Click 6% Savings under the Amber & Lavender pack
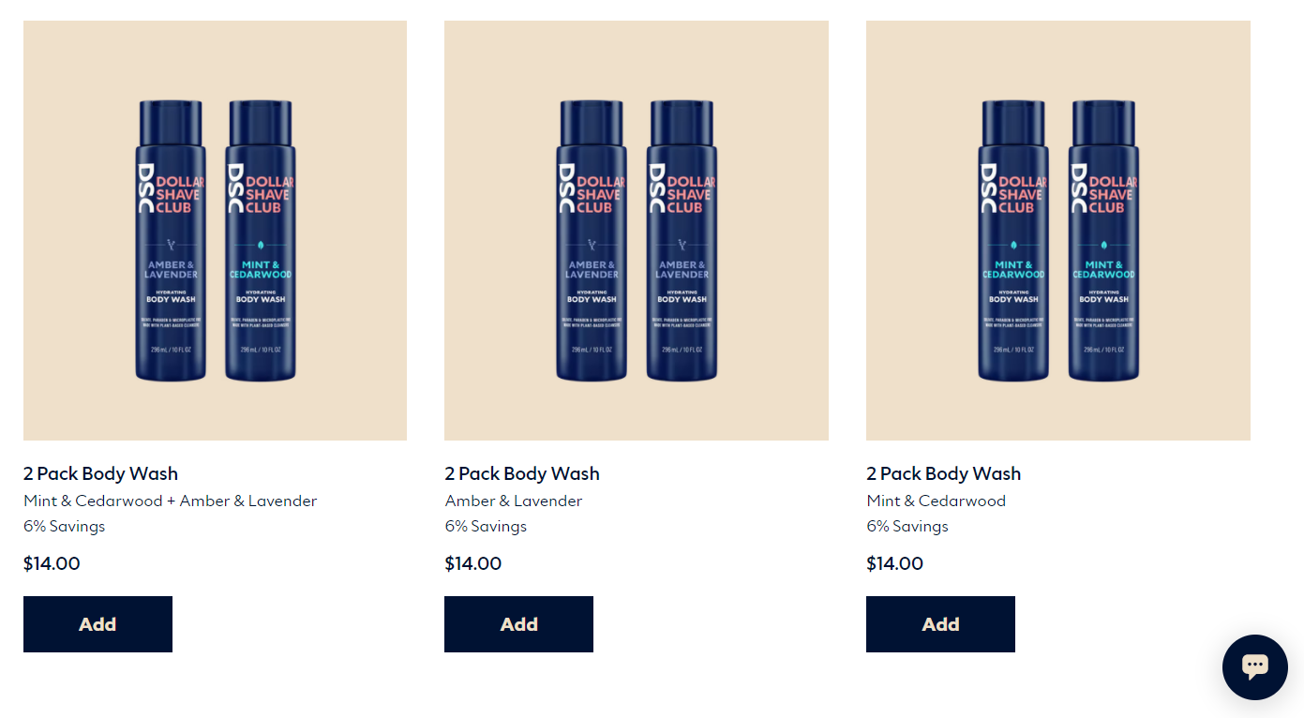 [x=486, y=526]
